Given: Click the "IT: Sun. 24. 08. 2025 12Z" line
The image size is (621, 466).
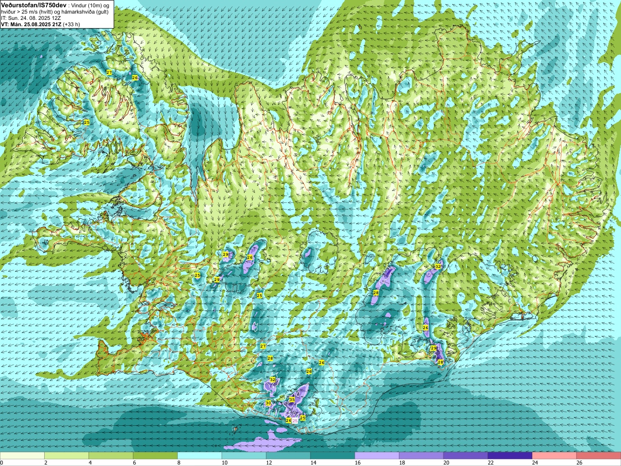Looking at the screenshot, I should (31, 17).
